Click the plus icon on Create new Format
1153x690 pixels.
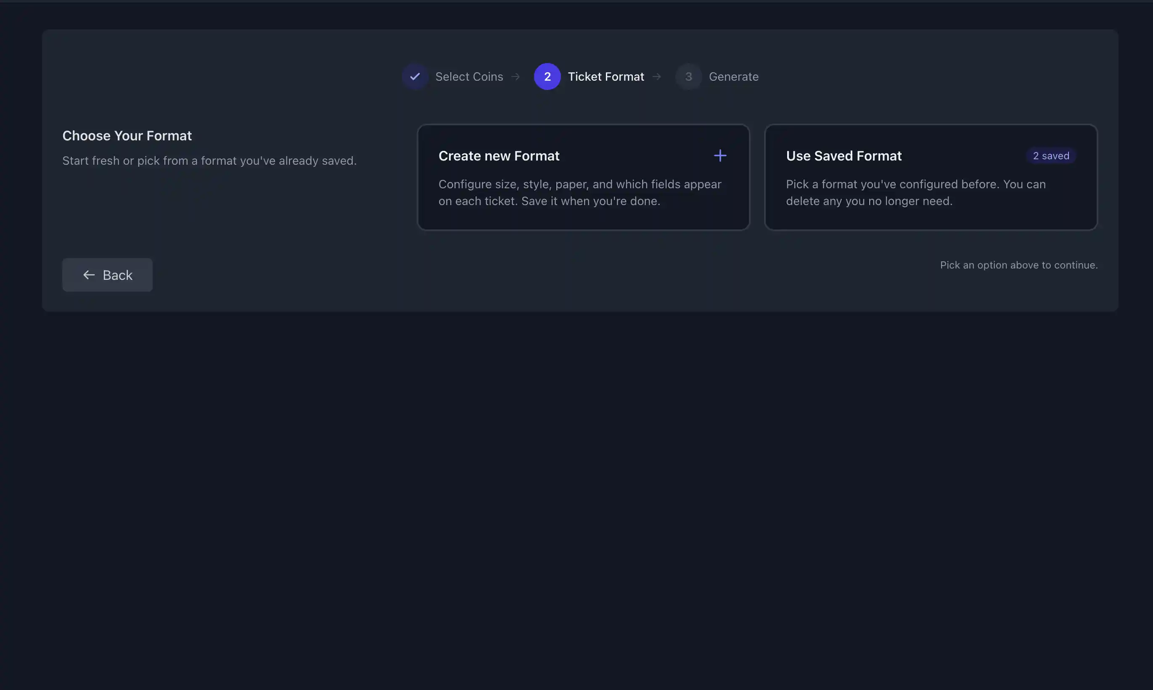(x=720, y=155)
